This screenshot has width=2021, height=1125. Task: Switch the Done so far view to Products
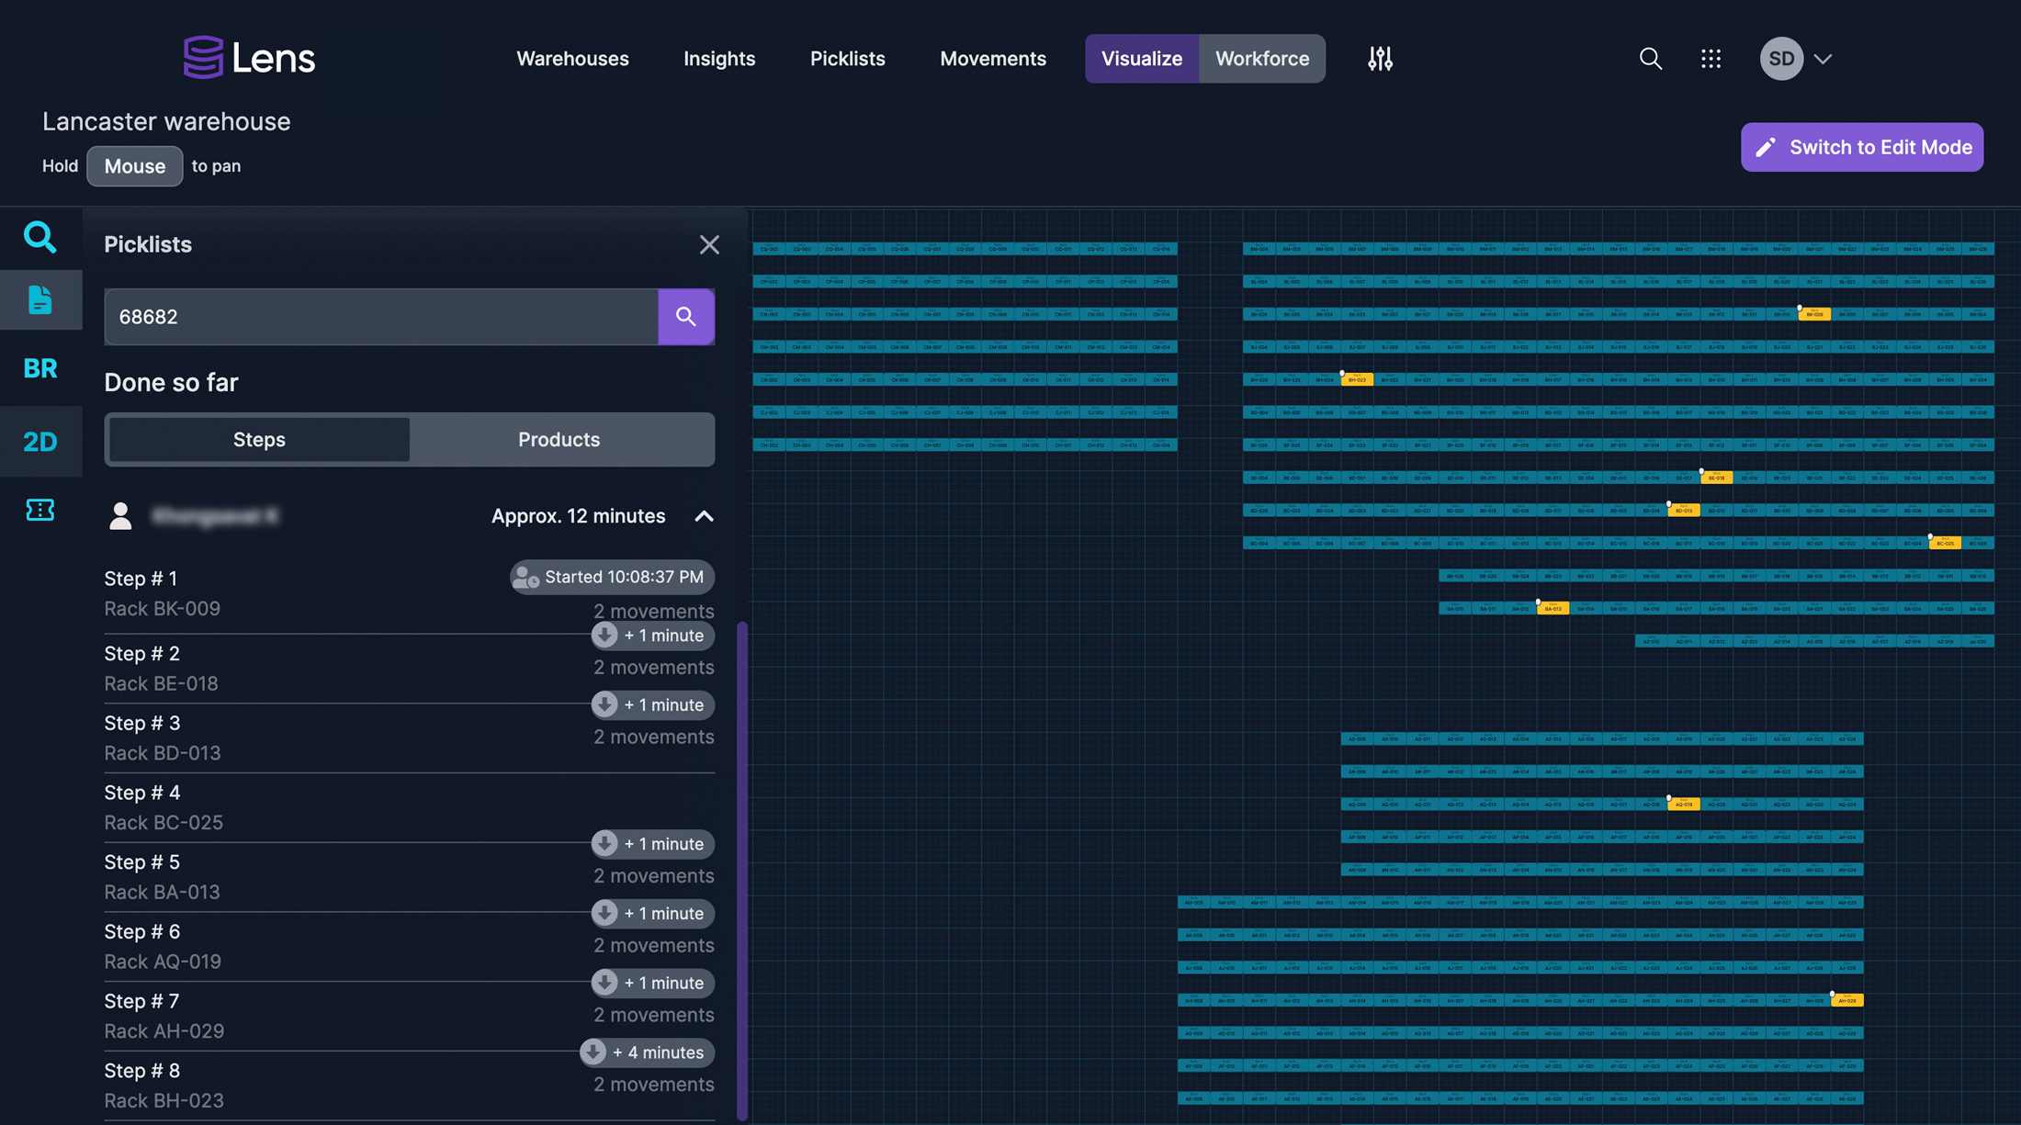tap(559, 439)
